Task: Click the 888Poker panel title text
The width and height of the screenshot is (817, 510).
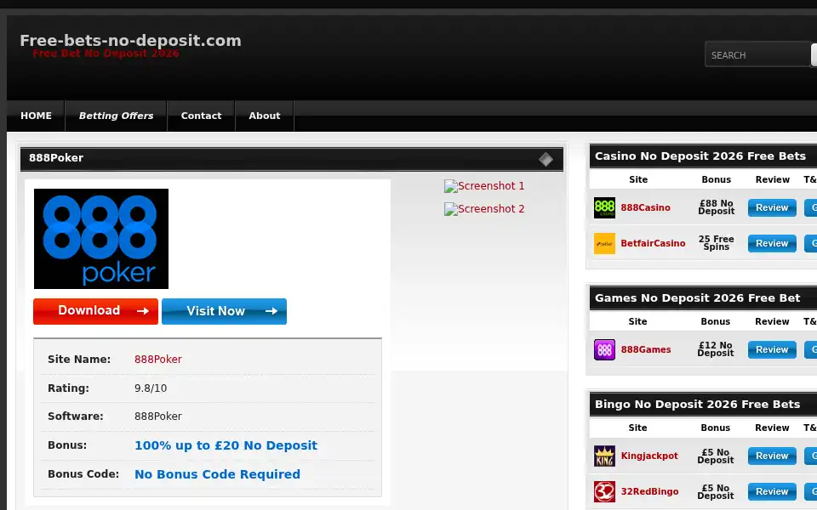Action: pos(56,158)
